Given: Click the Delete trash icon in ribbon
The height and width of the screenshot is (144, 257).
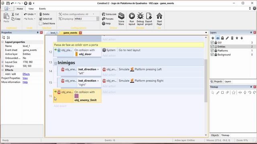Looking at the screenshot, I should pyautogui.click(x=41, y=14).
